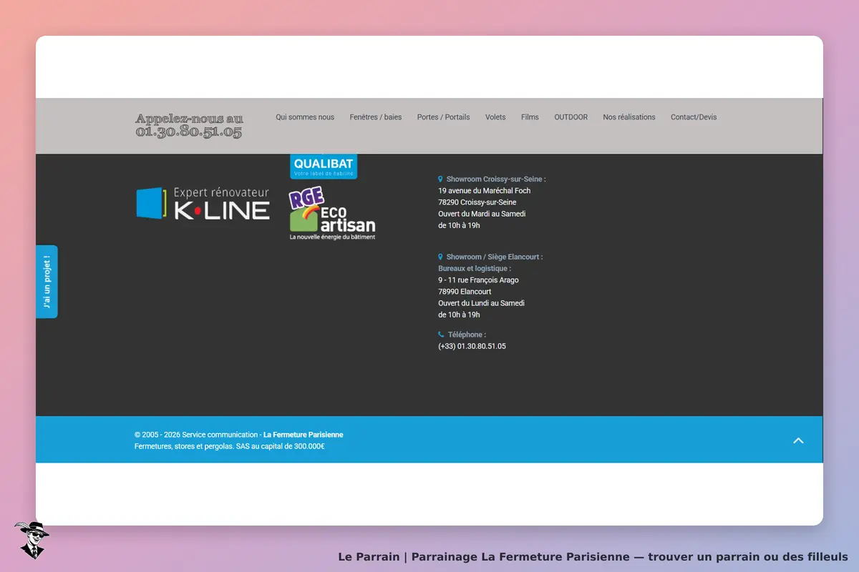Click the Qualibat label logo

click(324, 167)
